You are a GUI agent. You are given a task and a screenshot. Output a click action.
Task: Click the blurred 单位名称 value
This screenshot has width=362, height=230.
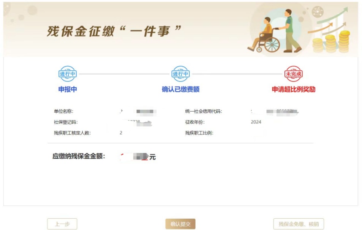coord(138,112)
